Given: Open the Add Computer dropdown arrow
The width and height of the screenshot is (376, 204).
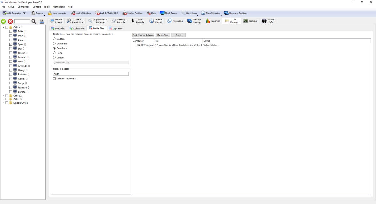Looking at the screenshot, I should click(x=24, y=13).
